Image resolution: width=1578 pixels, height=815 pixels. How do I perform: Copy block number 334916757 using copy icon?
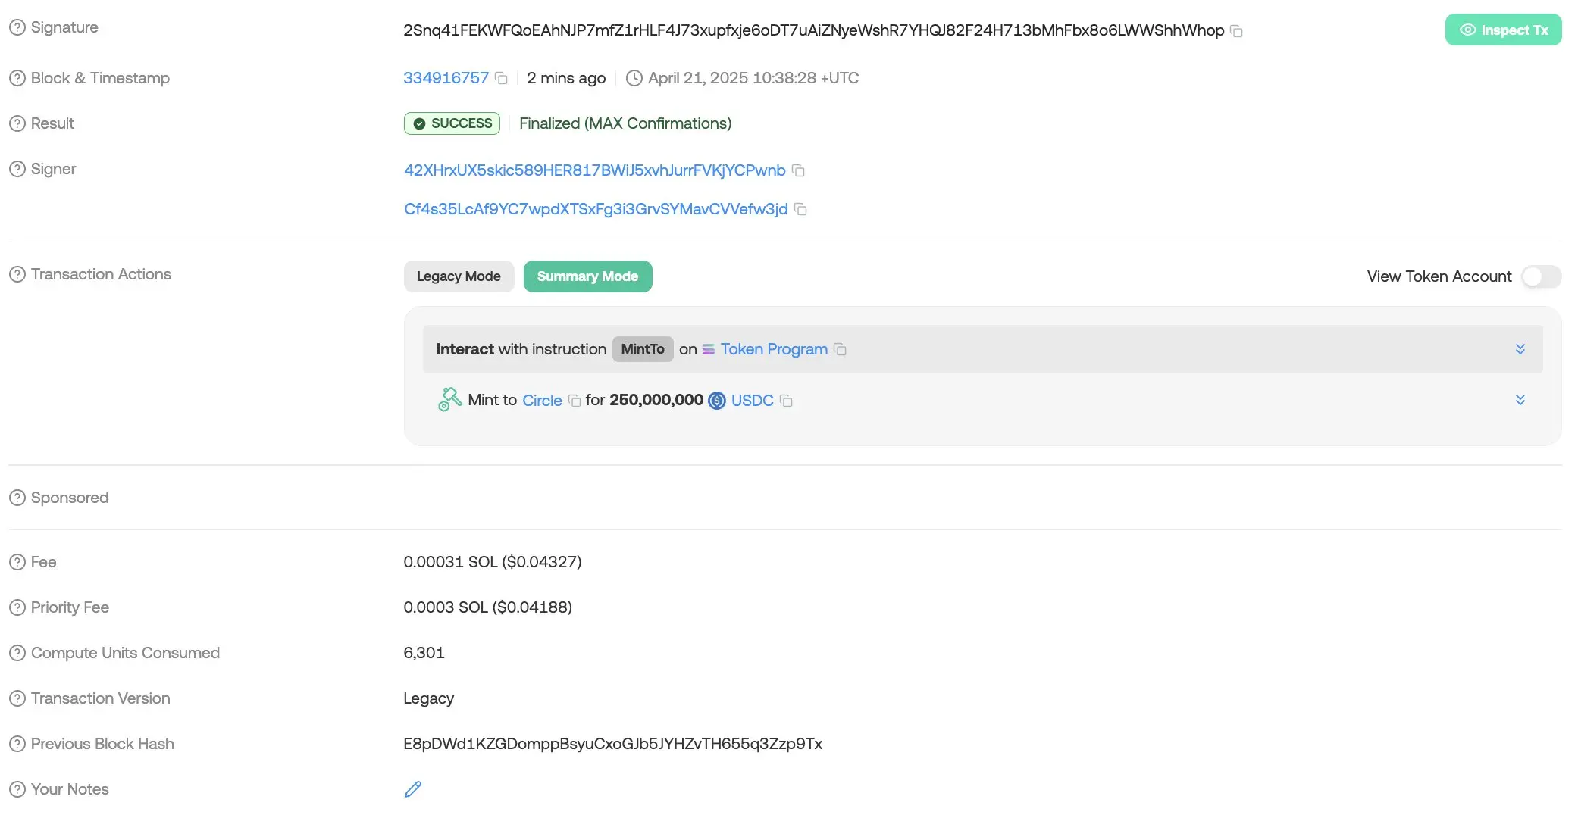point(501,78)
